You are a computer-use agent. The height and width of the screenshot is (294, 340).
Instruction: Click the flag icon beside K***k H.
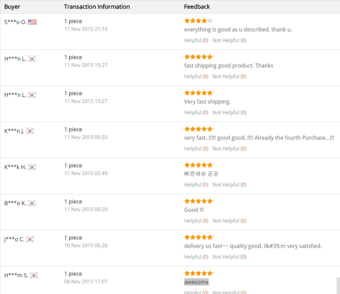click(32, 167)
